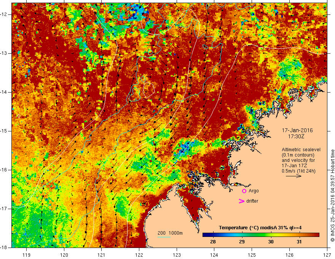The image size is (335, 259).
Task: Click the temperature color bar
Action: tap(261, 235)
